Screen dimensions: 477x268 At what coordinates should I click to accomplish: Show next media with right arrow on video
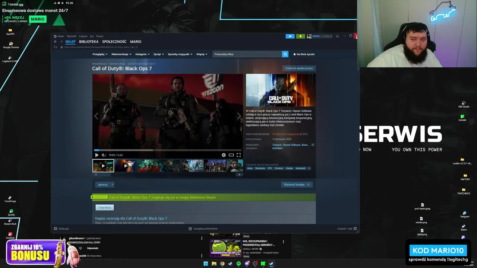click(x=239, y=116)
